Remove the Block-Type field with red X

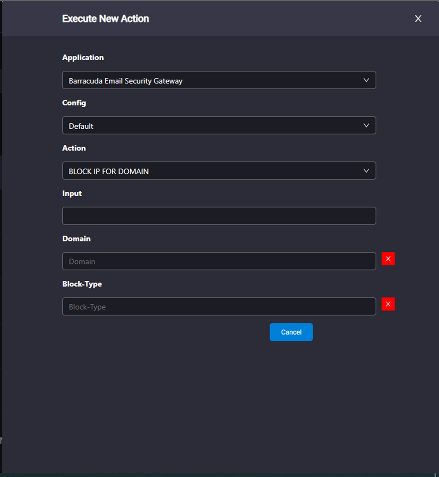(x=388, y=304)
